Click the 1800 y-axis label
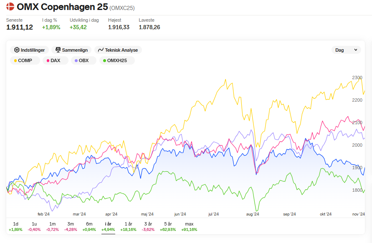372x243 pixels. coord(357,190)
